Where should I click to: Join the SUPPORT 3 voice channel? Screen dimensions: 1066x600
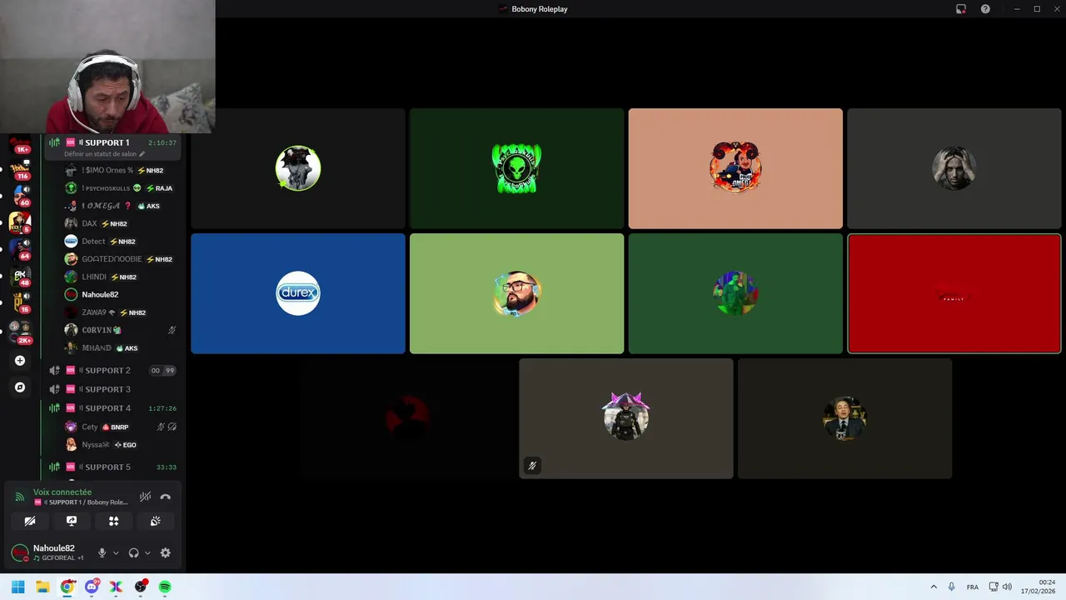112,389
